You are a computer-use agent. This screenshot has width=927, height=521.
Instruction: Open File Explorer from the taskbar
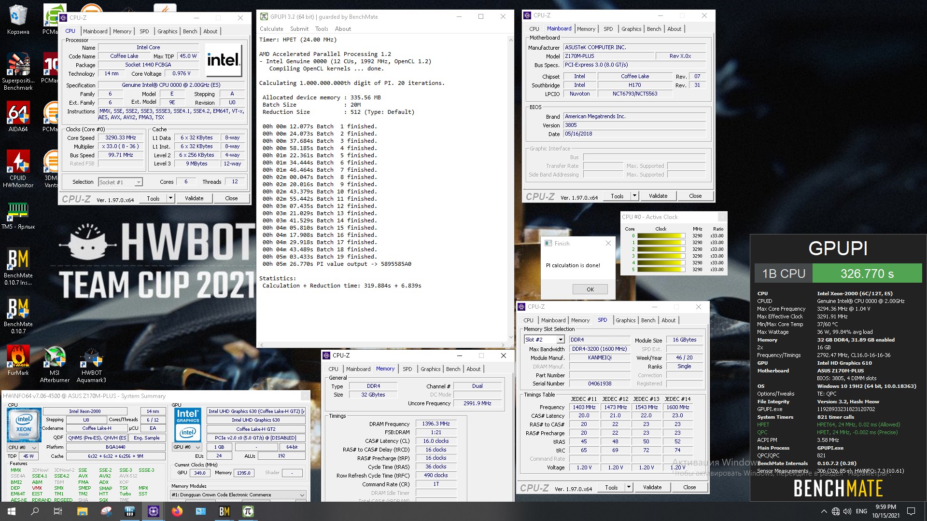pos(82,511)
